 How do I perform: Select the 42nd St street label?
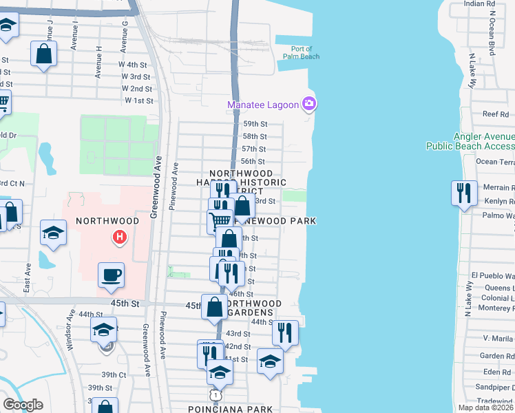click(238, 347)
